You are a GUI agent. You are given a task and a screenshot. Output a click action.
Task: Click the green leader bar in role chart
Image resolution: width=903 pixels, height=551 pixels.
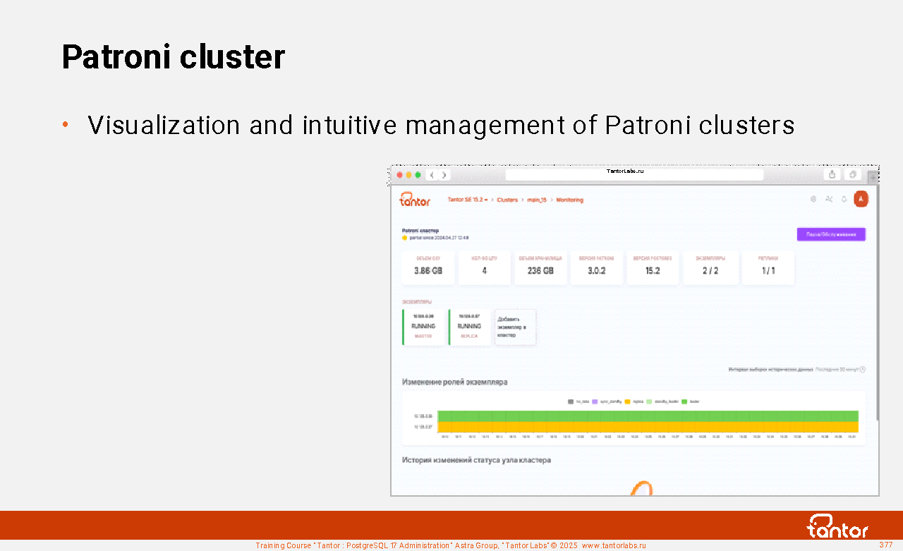click(x=648, y=416)
